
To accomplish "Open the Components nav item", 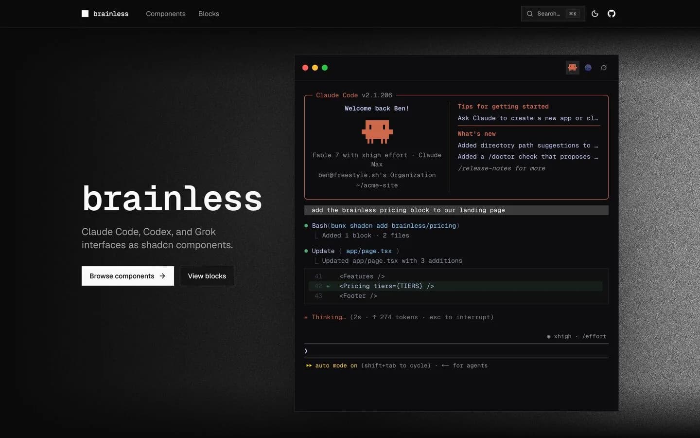I will (x=166, y=14).
